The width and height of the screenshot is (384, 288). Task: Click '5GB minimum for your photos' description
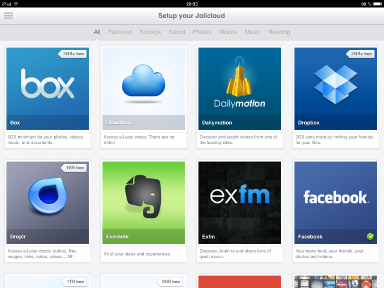(46, 140)
